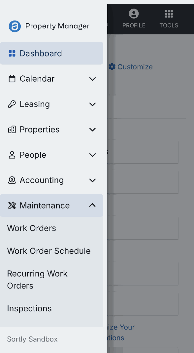Open Work Orders menu item
The image size is (194, 353).
(31, 228)
